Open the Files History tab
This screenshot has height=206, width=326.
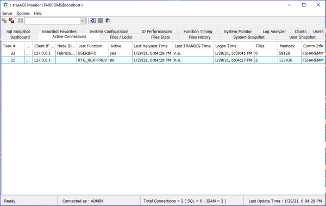pyautogui.click(x=199, y=37)
